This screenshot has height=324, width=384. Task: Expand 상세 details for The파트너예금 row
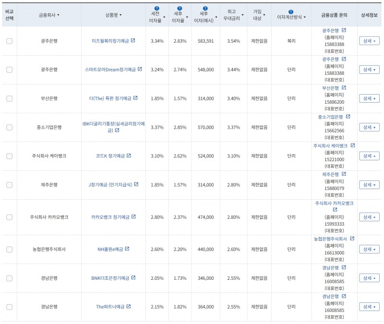pos(369,307)
